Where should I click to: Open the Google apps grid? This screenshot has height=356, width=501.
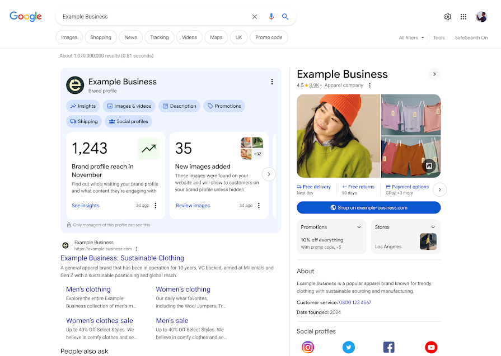pos(463,17)
